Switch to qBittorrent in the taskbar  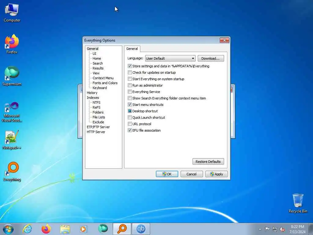pyautogui.click(x=141, y=229)
